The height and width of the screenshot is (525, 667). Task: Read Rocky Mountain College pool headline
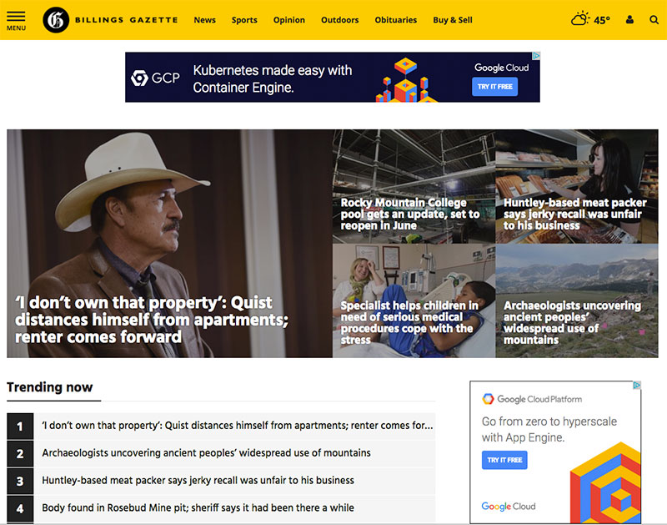(x=410, y=214)
